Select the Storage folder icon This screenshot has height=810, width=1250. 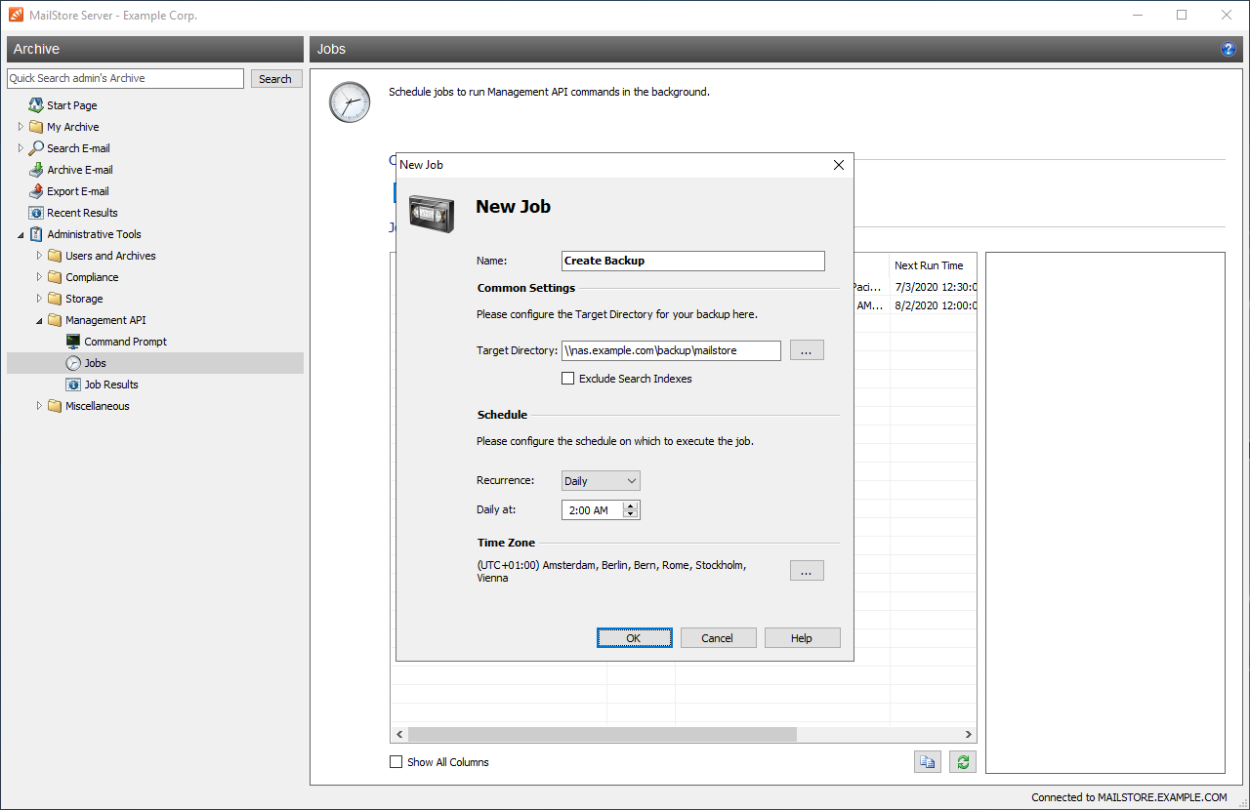(55, 299)
